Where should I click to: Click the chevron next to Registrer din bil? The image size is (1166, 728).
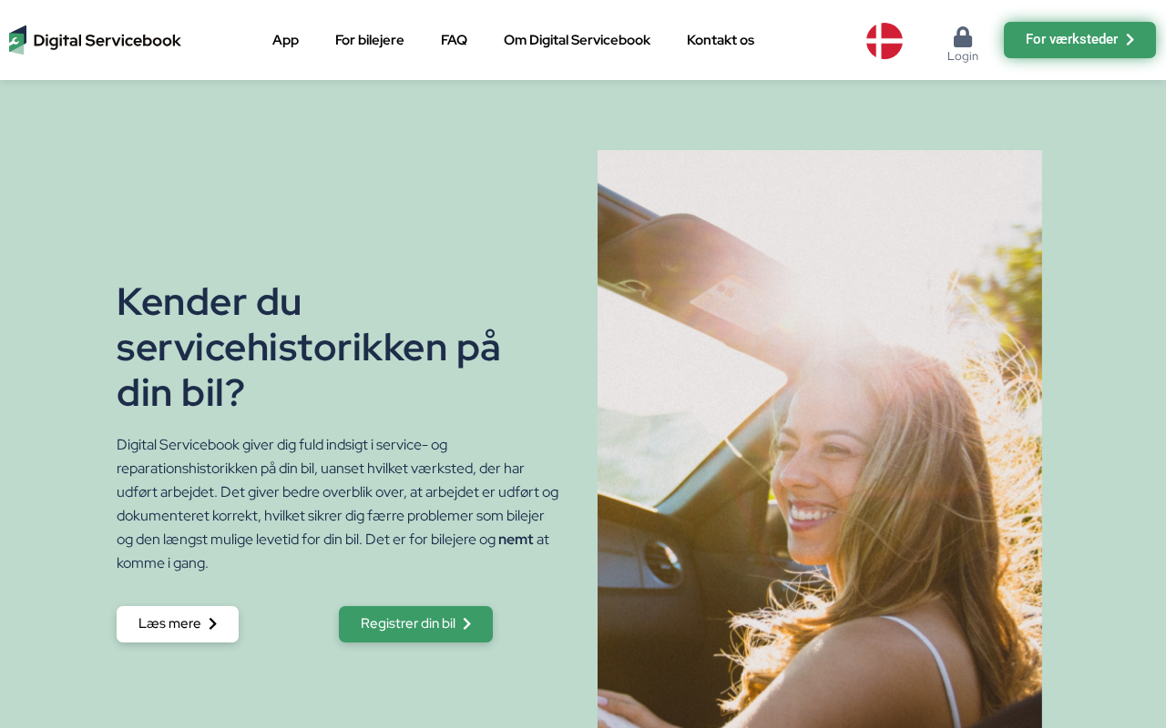coord(467,623)
